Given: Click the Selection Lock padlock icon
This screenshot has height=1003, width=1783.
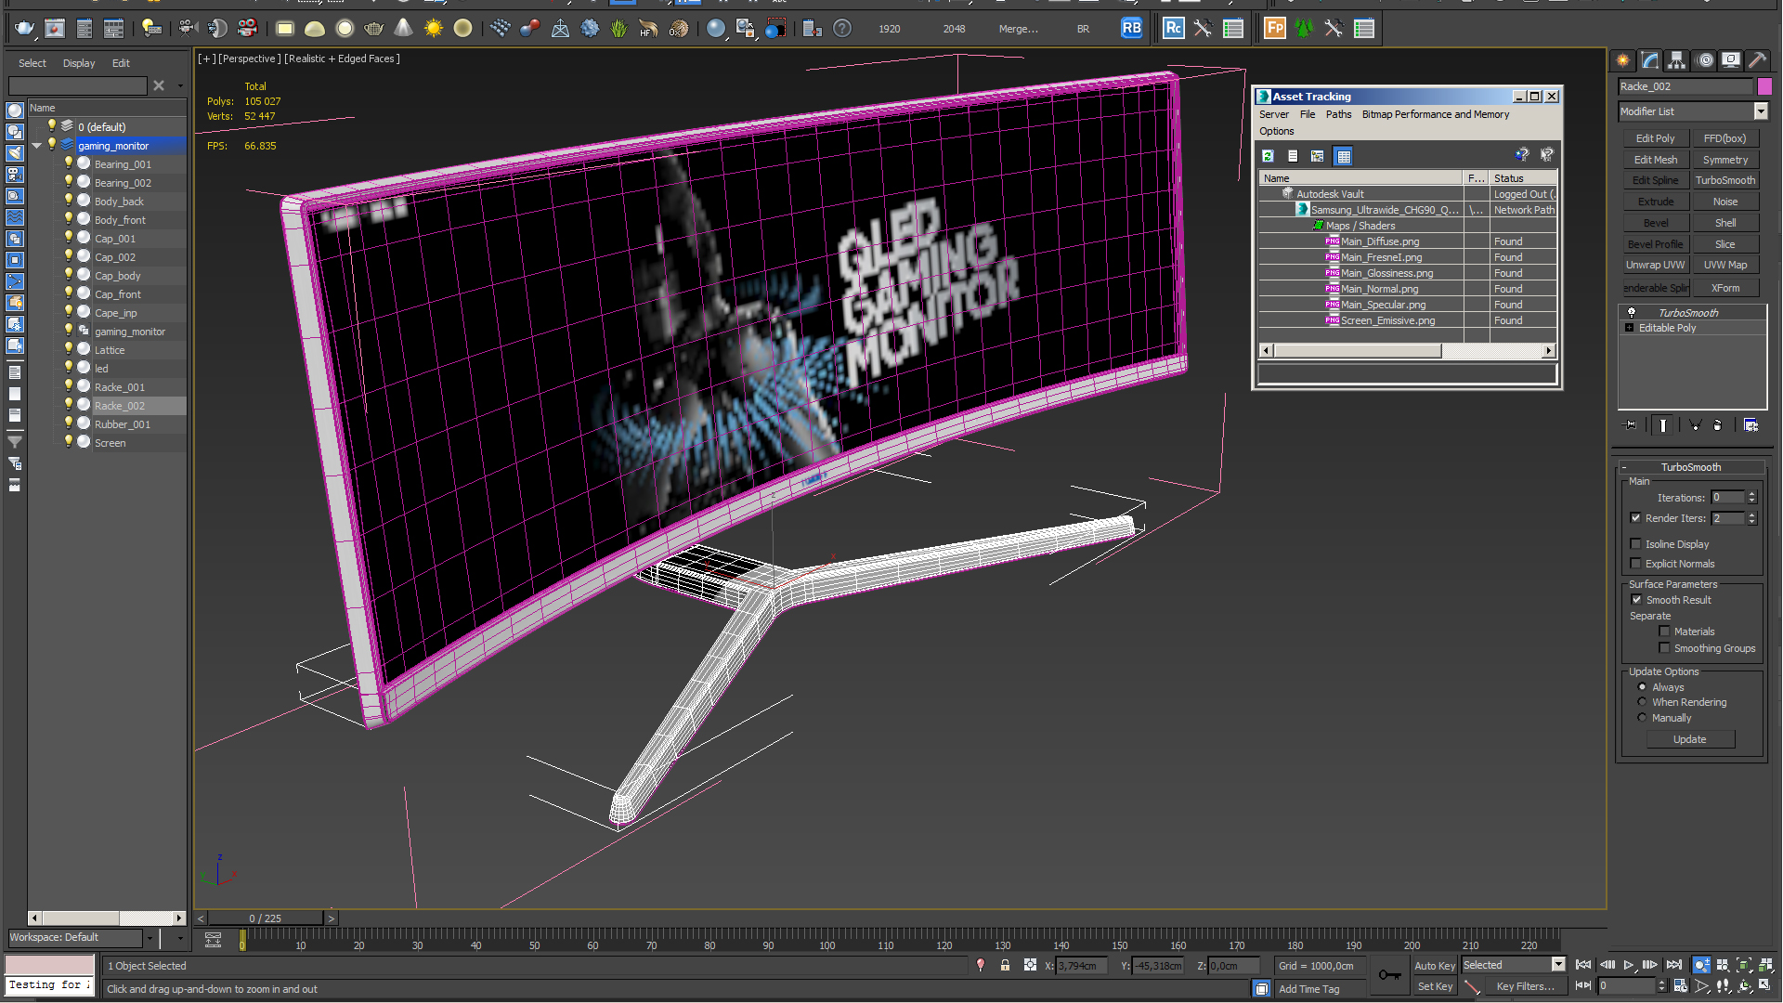Looking at the screenshot, I should 1005,966.
